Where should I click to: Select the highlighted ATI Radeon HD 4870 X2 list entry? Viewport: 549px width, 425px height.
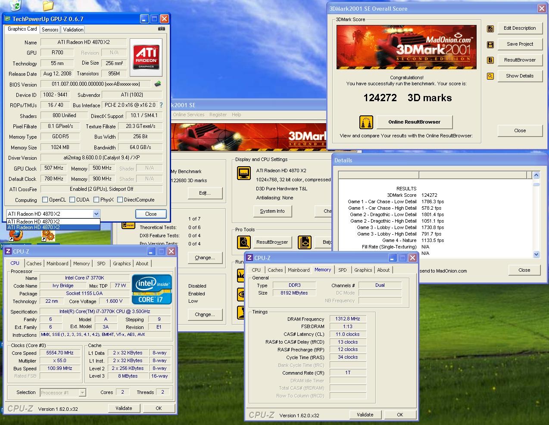[53, 227]
